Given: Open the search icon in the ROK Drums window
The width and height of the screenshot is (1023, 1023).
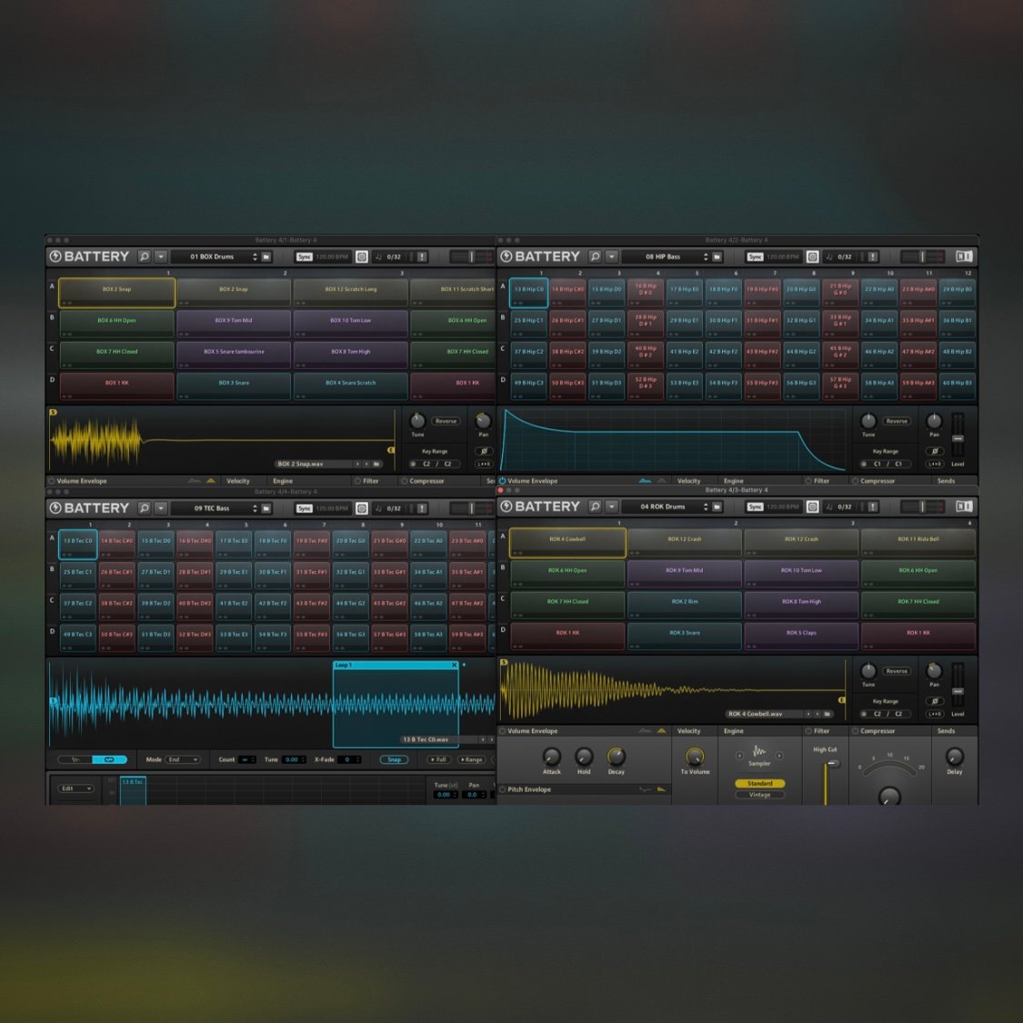Looking at the screenshot, I should pos(595,506).
